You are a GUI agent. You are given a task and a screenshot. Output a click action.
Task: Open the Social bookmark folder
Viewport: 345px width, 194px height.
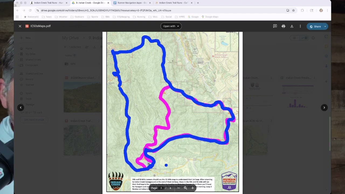[167, 17]
